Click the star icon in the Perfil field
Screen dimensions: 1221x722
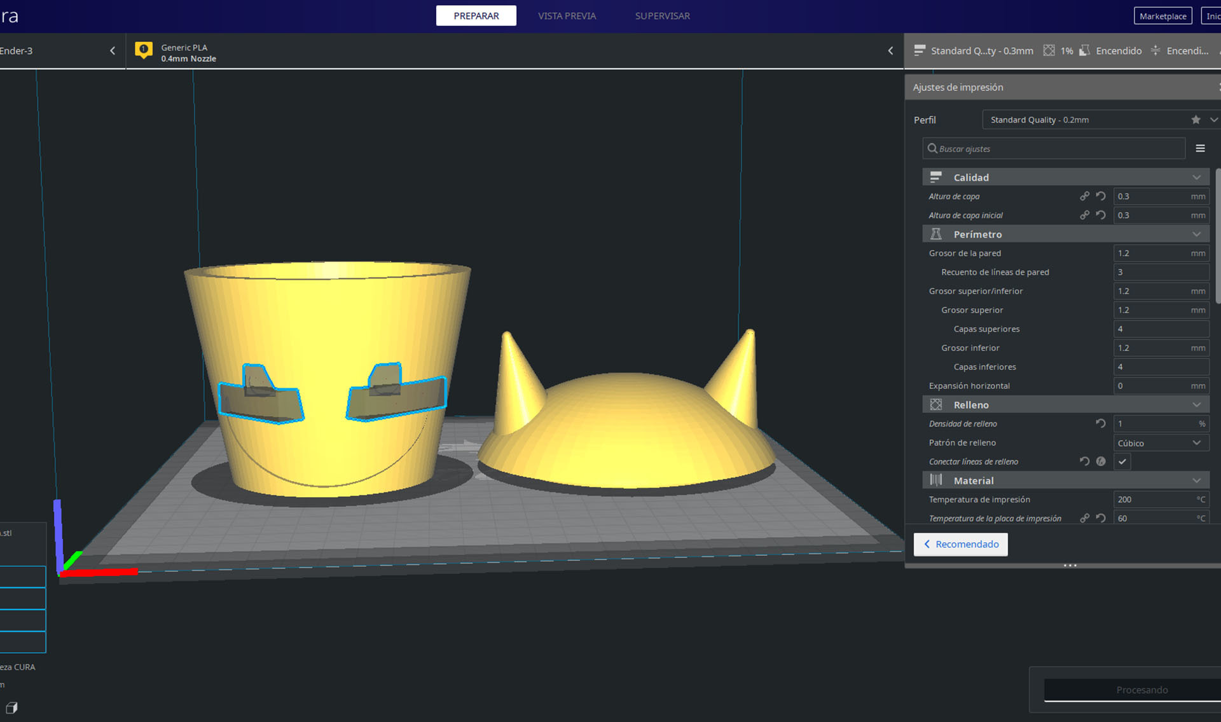click(1196, 119)
